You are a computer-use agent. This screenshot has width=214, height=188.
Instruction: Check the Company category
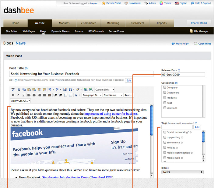pos(165,87)
